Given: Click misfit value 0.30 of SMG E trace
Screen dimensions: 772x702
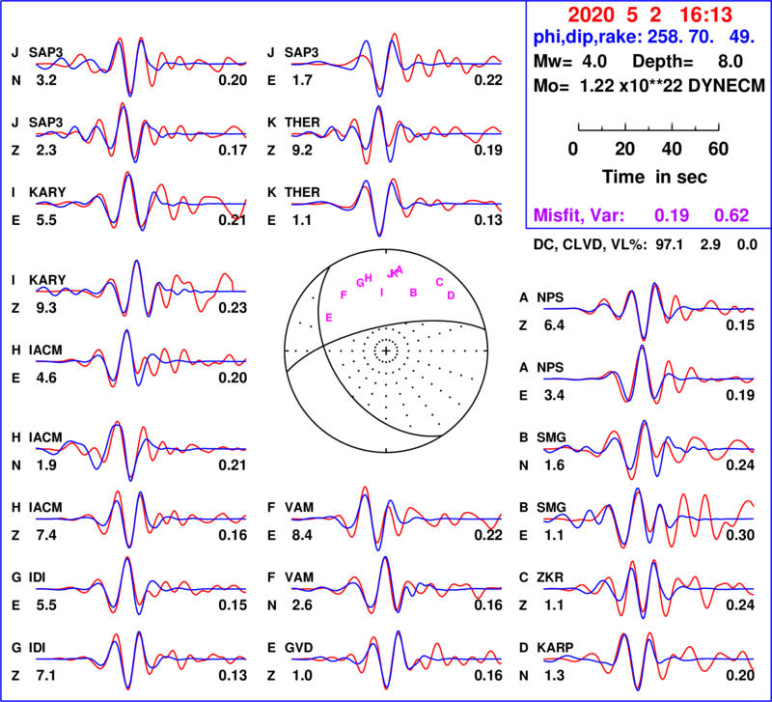Looking at the screenshot, I should point(740,535).
